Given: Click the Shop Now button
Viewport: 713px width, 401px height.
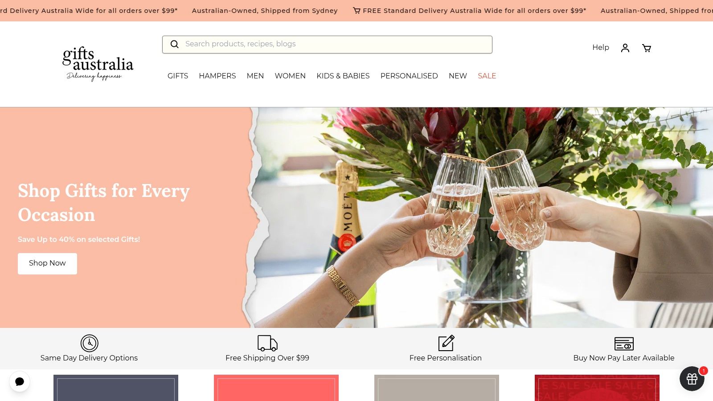Looking at the screenshot, I should click(47, 263).
